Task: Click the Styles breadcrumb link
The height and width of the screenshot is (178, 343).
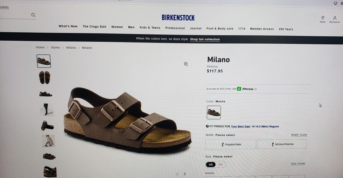Action: point(55,48)
